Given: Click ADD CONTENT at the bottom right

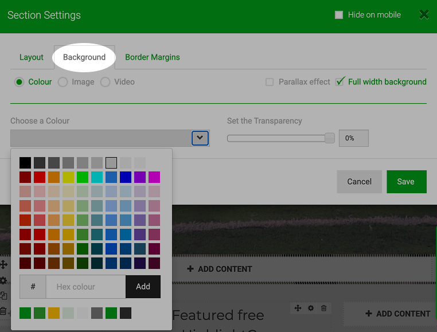Looking at the screenshot, I should (x=397, y=314).
